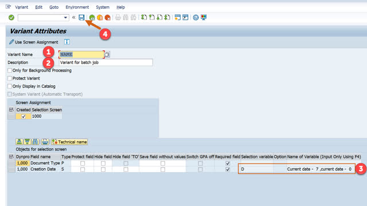Viewport: 367px width, 206px height.
Task: Jump to Last Page icon
Action: pyautogui.click(x=167, y=17)
